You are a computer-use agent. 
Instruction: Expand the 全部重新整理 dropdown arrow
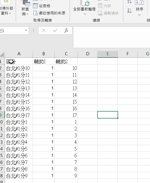[x=85, y=14]
